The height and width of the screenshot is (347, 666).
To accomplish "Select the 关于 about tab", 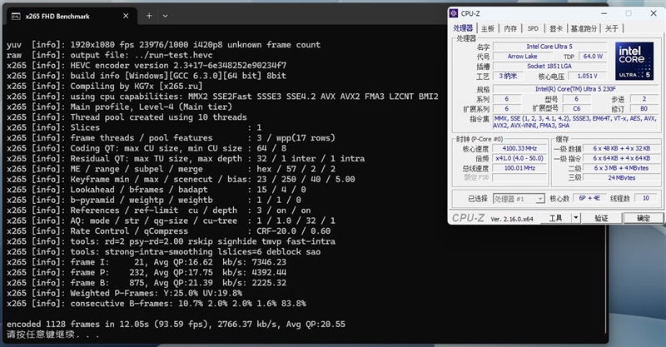I will tap(612, 28).
